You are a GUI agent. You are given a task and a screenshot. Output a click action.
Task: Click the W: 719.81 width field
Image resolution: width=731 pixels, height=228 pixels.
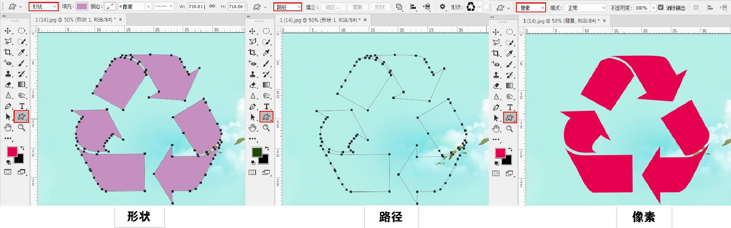click(196, 7)
